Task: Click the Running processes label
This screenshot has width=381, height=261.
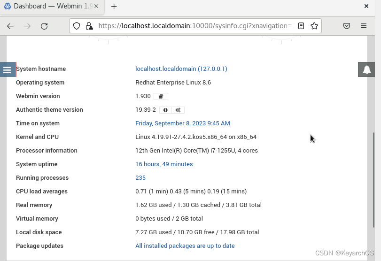Action: click(42, 178)
